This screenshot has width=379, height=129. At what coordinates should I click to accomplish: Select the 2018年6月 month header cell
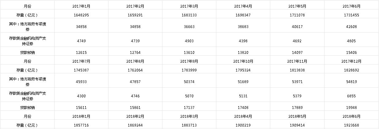[x=352, y=116]
